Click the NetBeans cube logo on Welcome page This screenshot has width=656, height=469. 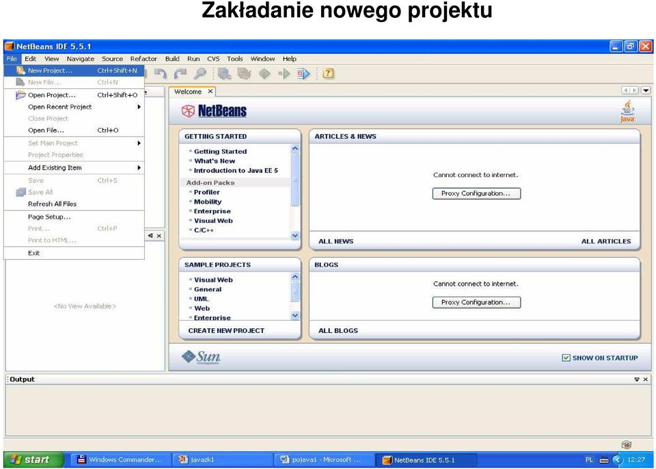pyautogui.click(x=189, y=111)
